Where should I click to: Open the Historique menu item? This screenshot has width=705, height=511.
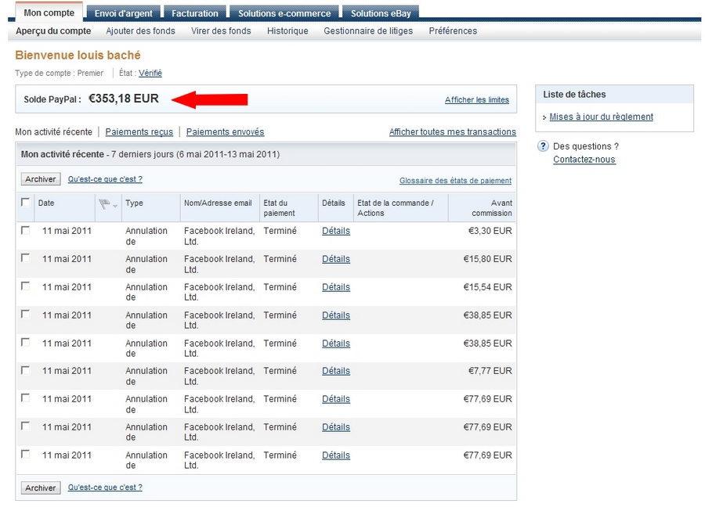click(287, 31)
